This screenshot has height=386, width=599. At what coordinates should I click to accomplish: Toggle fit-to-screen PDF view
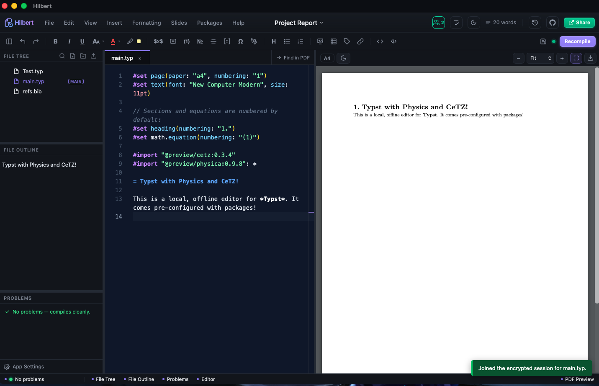[576, 58]
